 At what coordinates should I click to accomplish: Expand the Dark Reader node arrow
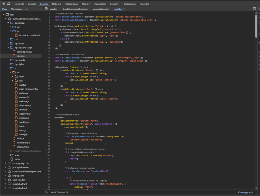point(6,180)
